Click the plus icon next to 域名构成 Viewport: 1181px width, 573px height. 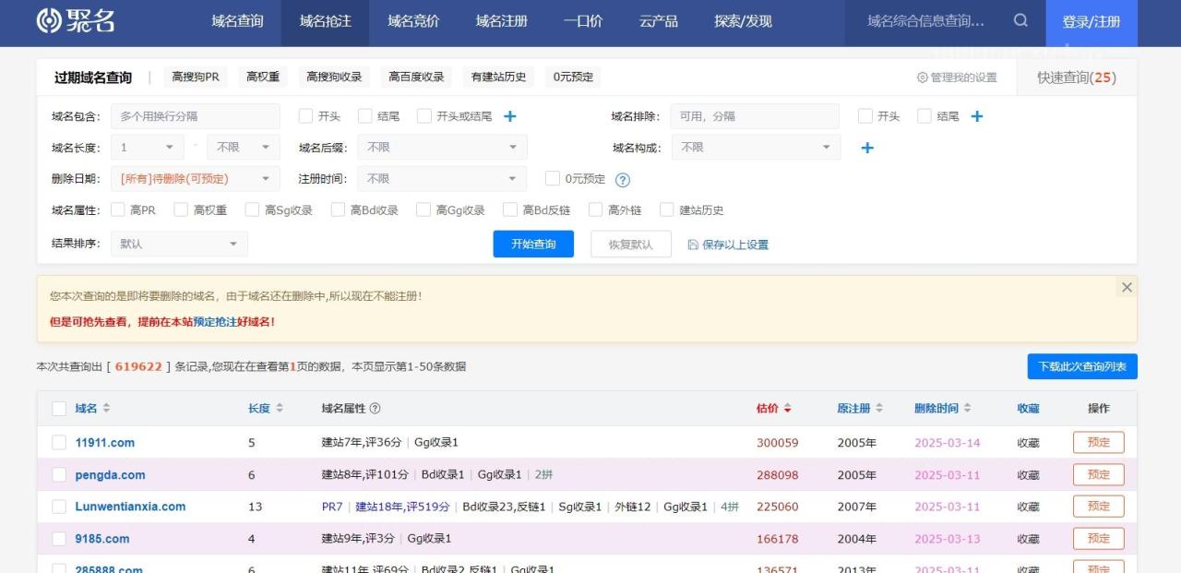tap(866, 148)
